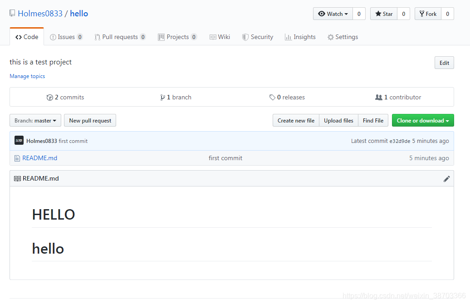View the 2 commits history
The width and height of the screenshot is (470, 304).
65,97
